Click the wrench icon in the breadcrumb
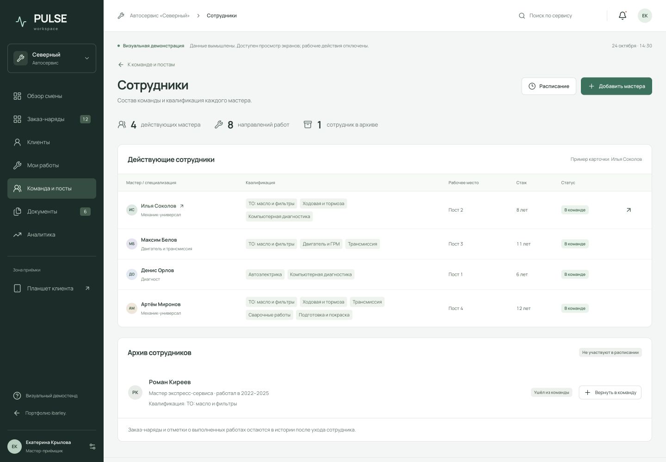666x462 pixels. coord(121,16)
